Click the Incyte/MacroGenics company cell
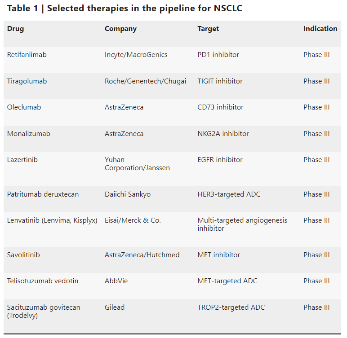 click(x=136, y=55)
